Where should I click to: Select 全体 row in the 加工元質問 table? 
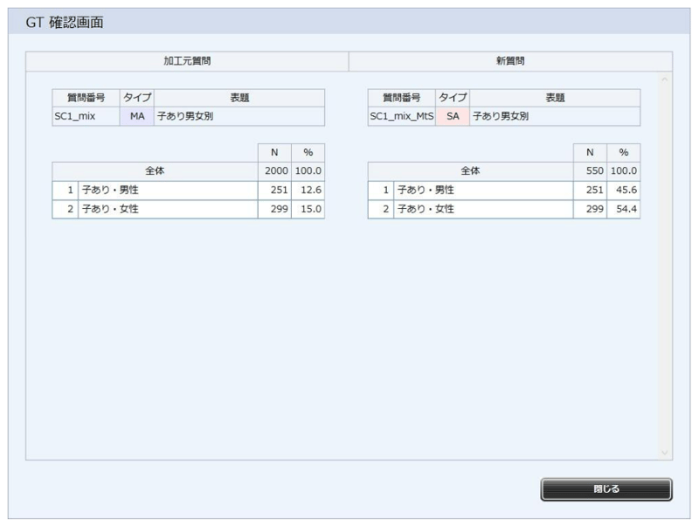(x=155, y=171)
